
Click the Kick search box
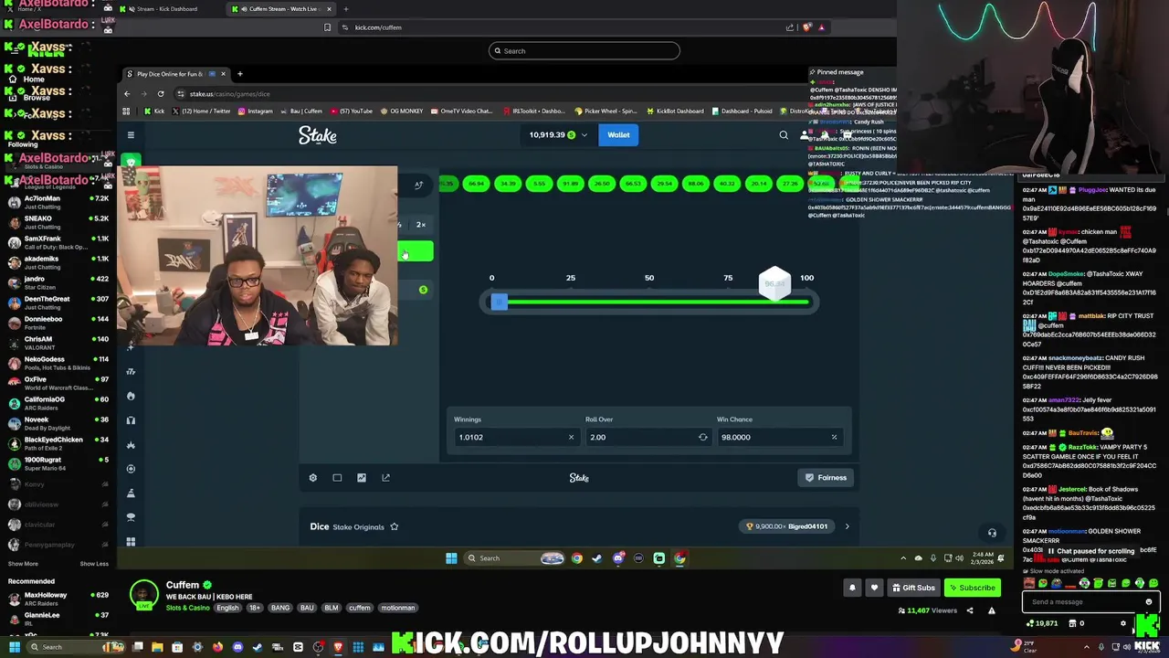pyautogui.click(x=584, y=51)
